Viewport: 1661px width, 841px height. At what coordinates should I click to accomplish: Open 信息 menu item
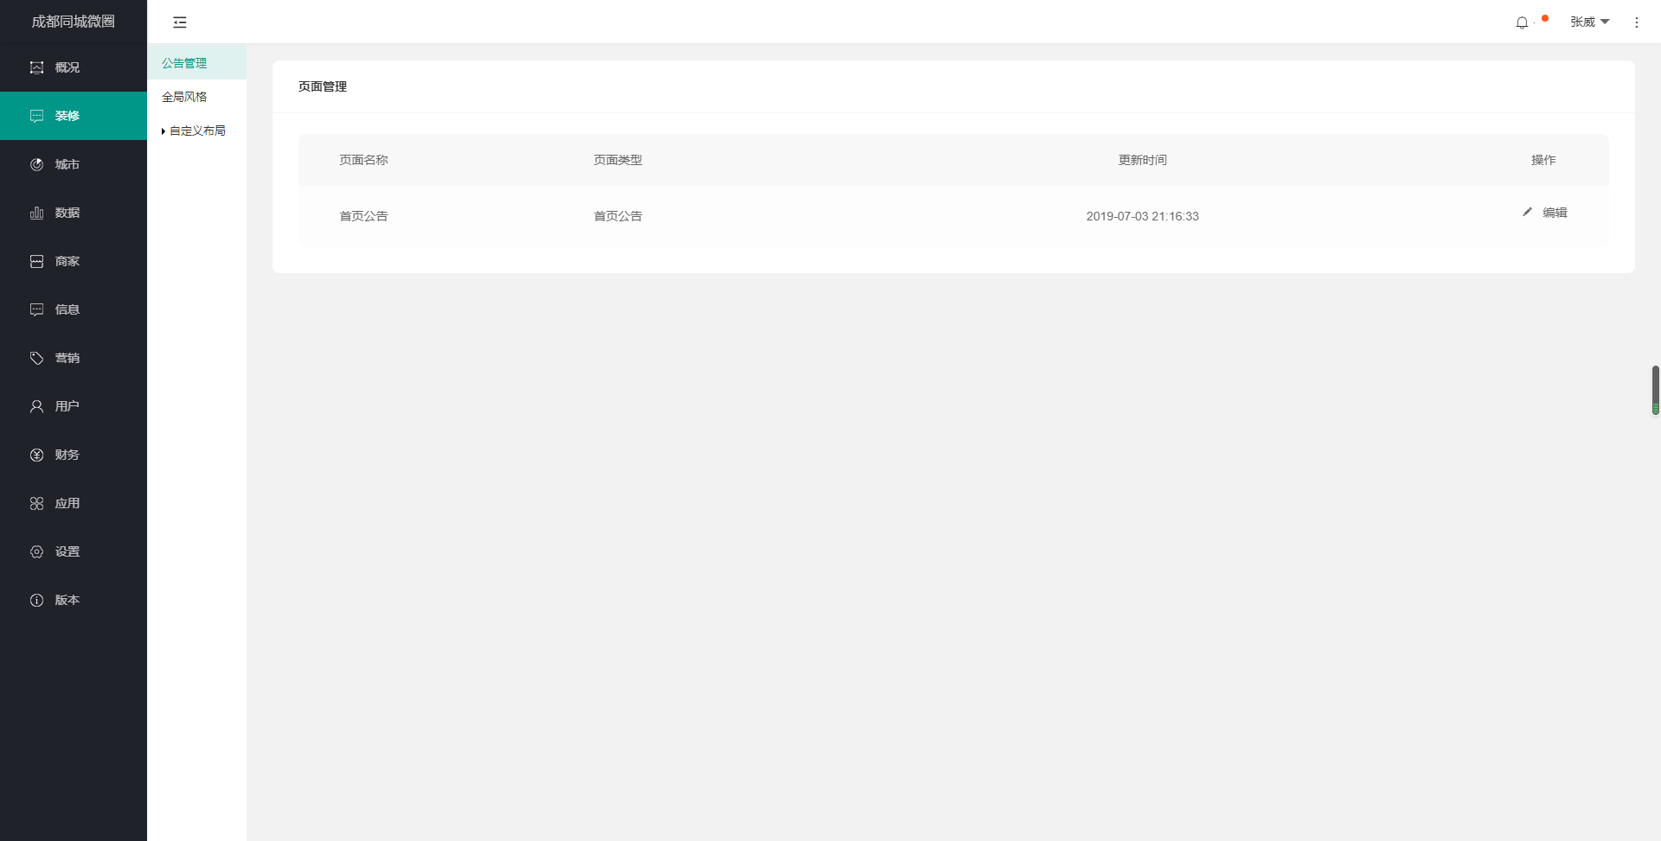[x=74, y=309]
